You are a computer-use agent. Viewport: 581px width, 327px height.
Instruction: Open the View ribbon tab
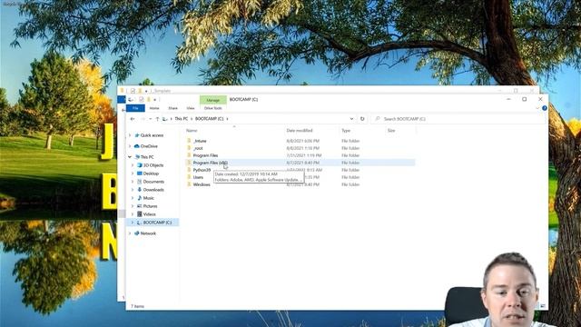[x=191, y=108]
